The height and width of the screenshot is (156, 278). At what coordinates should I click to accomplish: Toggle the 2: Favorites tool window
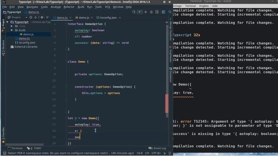pyautogui.click(x=3, y=135)
